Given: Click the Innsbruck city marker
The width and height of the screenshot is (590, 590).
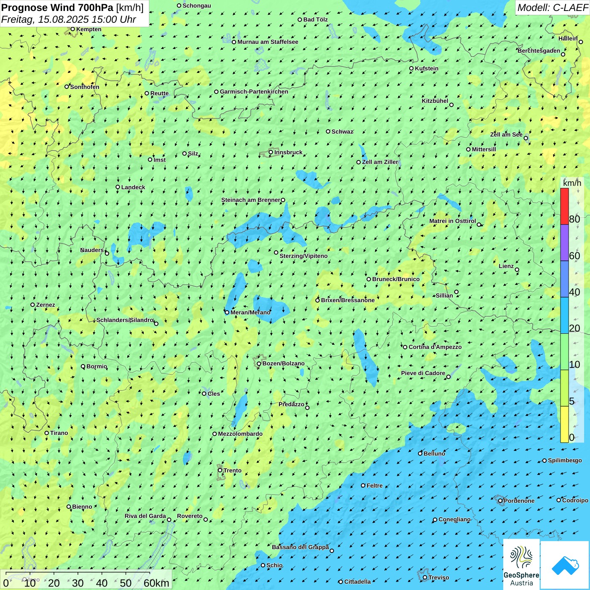Looking at the screenshot, I should (x=271, y=153).
